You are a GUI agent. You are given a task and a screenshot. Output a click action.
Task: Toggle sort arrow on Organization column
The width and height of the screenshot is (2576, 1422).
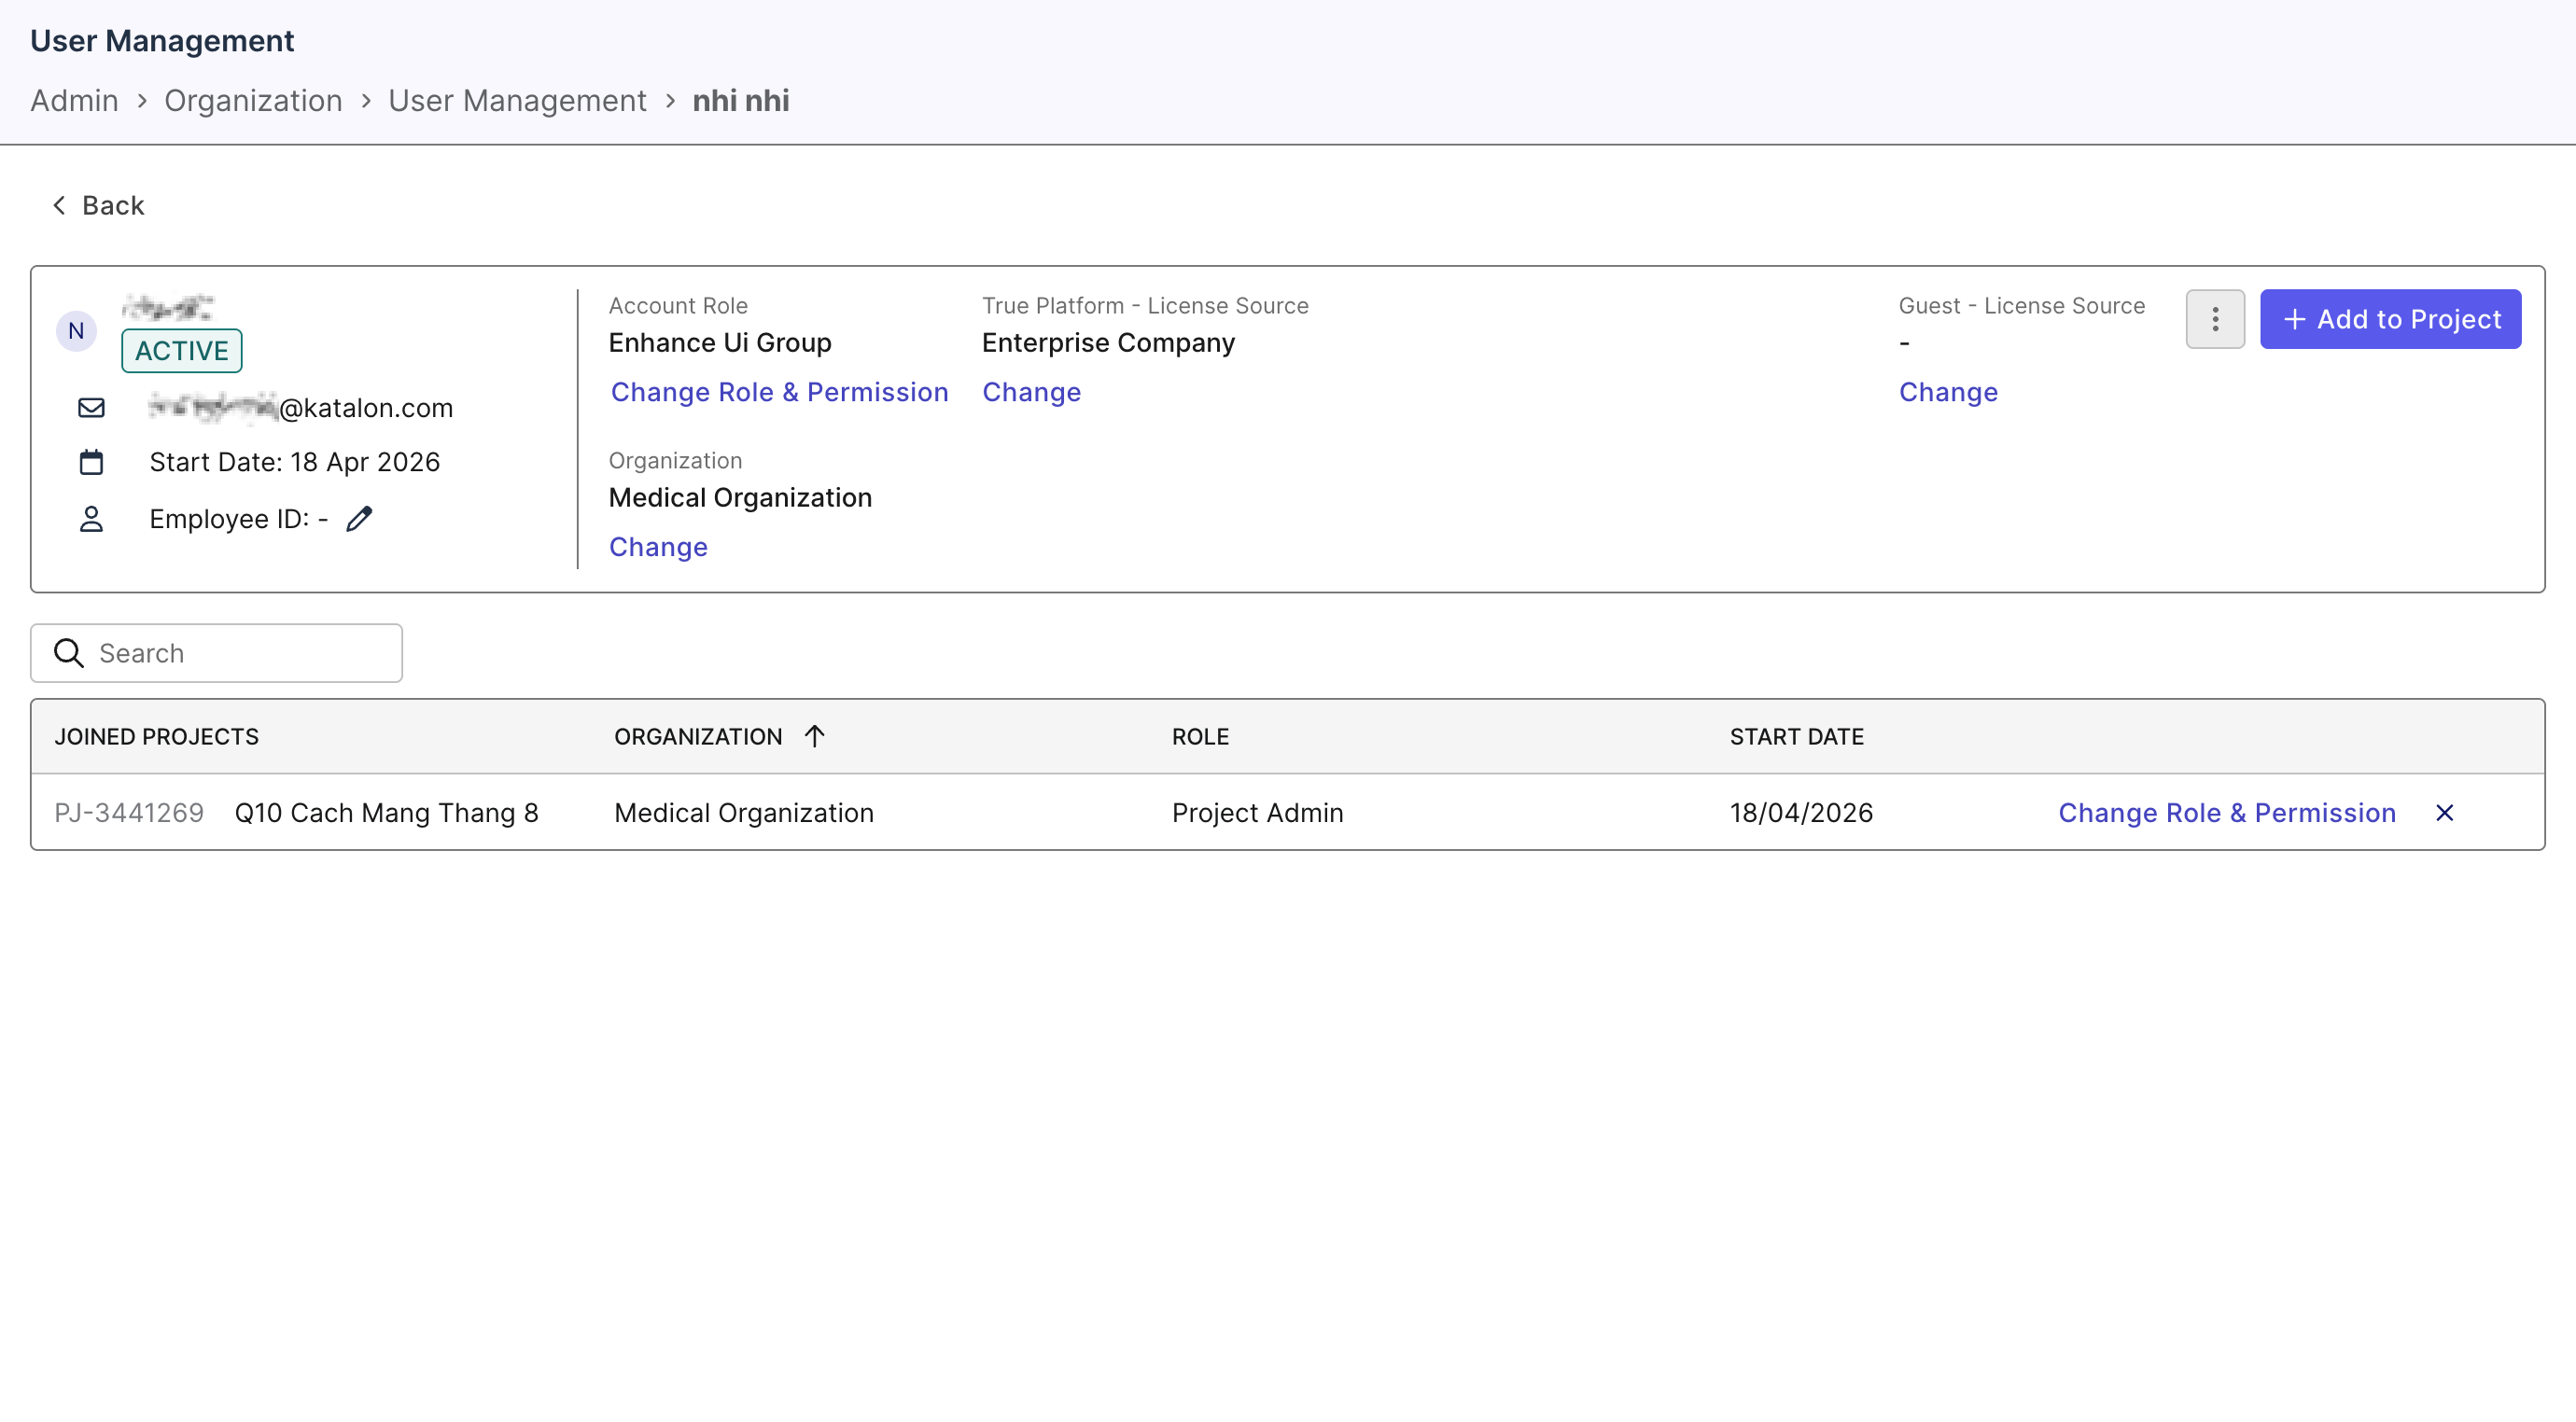pos(814,736)
